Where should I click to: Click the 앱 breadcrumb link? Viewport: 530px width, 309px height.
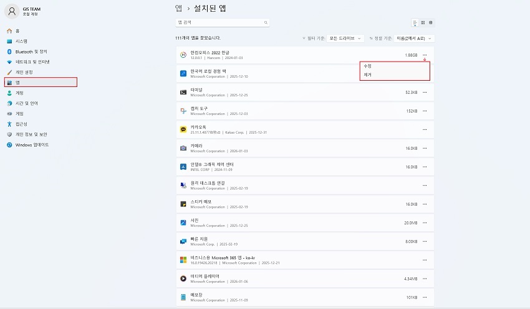178,8
